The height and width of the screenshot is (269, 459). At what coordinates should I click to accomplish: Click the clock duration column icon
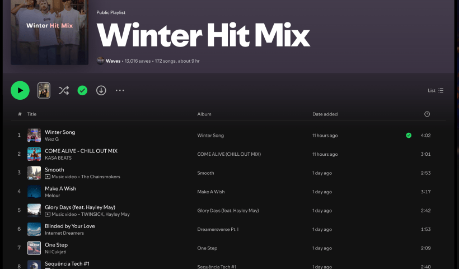pos(427,114)
